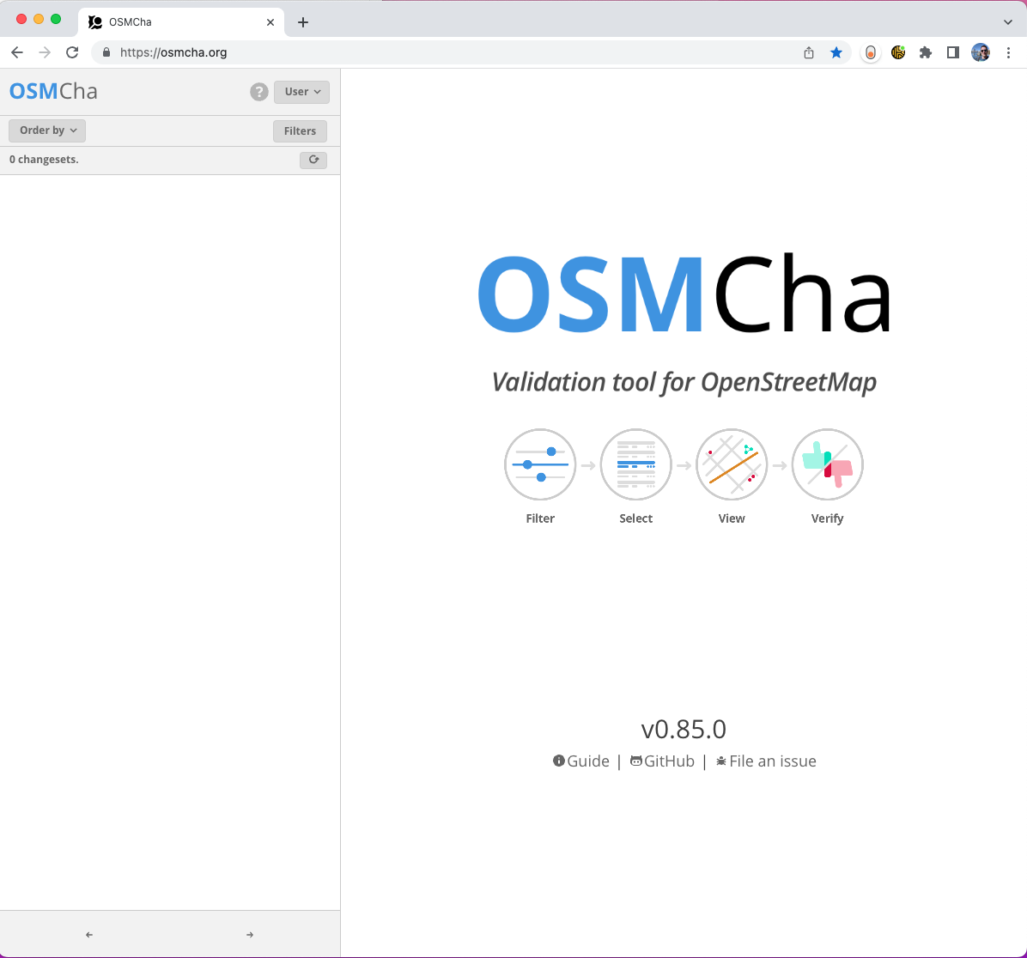Click the v0.85.0 version text
The height and width of the screenshot is (958, 1027).
point(684,729)
